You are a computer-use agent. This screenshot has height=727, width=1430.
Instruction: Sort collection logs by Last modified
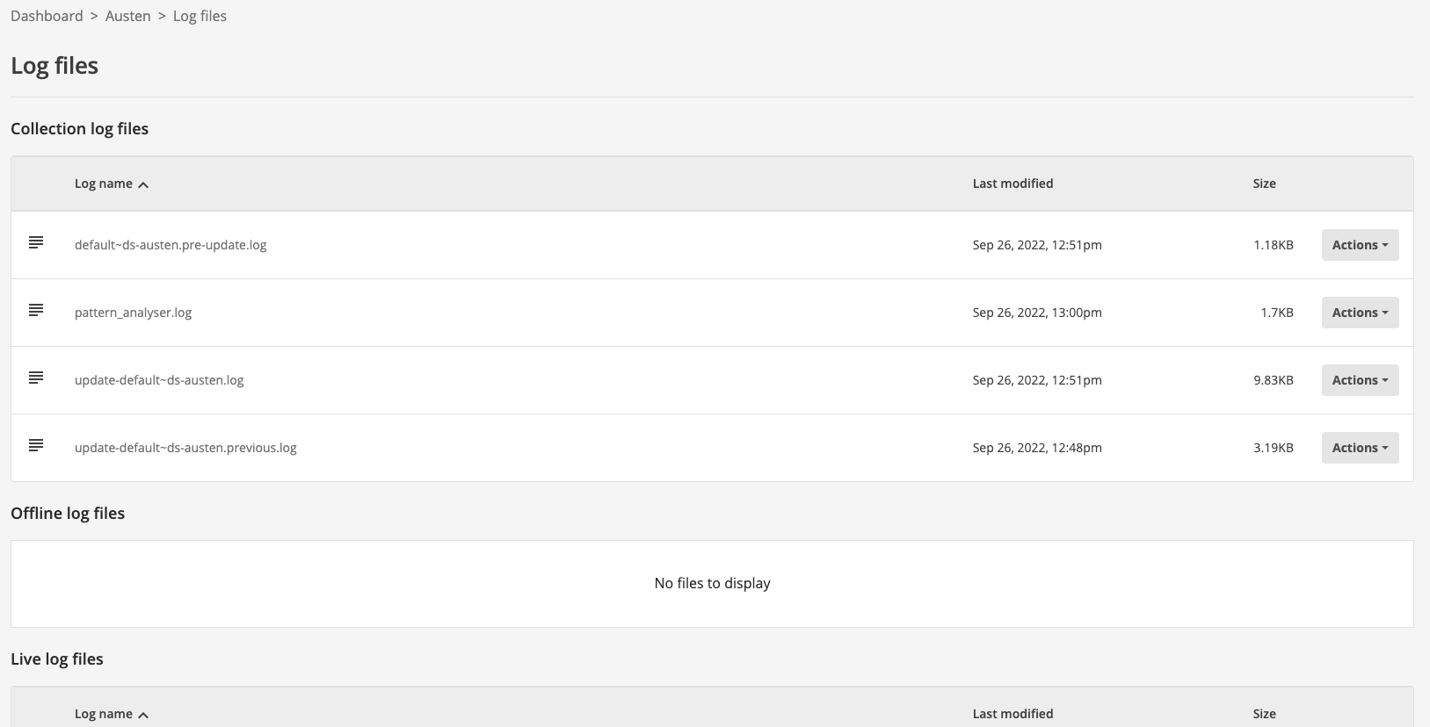(x=1013, y=184)
